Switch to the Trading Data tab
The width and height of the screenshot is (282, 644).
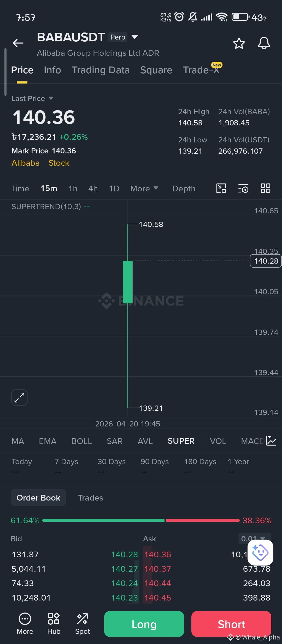101,70
